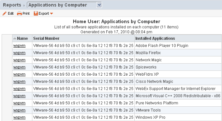
Task: Click the Generated on Feb 17, 2010 text
Action: [116, 32]
